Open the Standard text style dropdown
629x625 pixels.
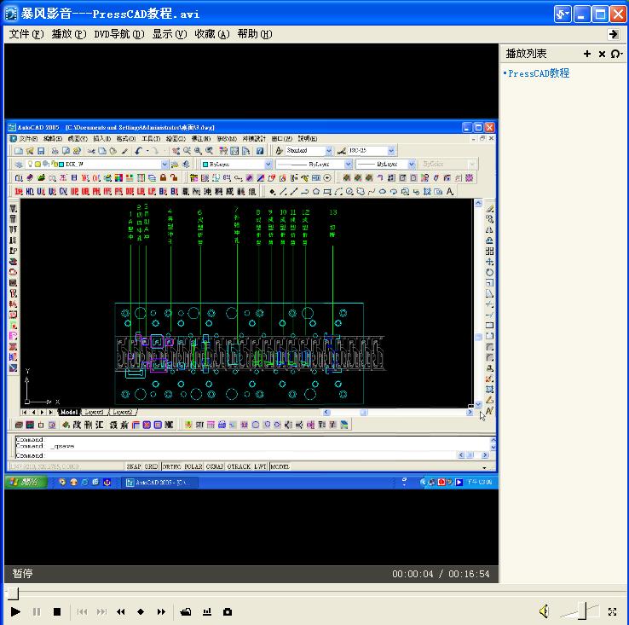click(329, 151)
